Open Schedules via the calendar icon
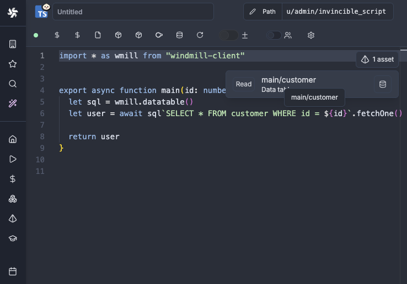 pos(13,271)
